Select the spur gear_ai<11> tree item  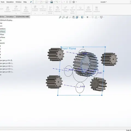[x=7, y=66]
